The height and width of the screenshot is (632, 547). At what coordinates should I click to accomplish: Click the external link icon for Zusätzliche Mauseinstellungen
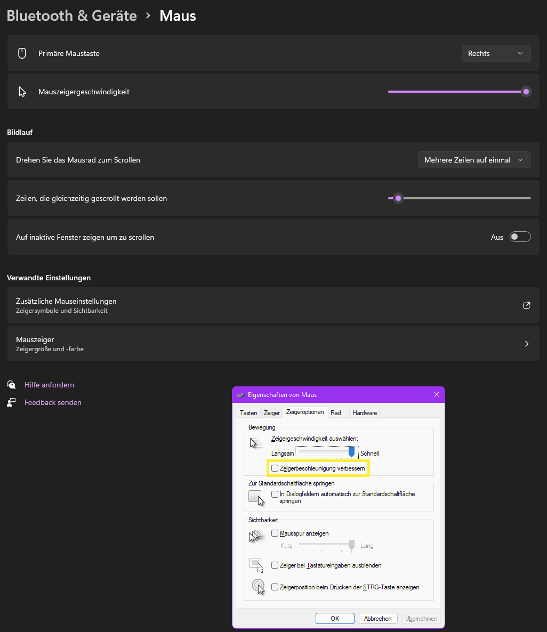[527, 305]
